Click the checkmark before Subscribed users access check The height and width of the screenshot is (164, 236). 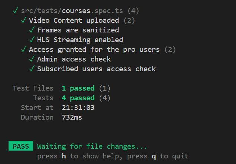(32, 69)
